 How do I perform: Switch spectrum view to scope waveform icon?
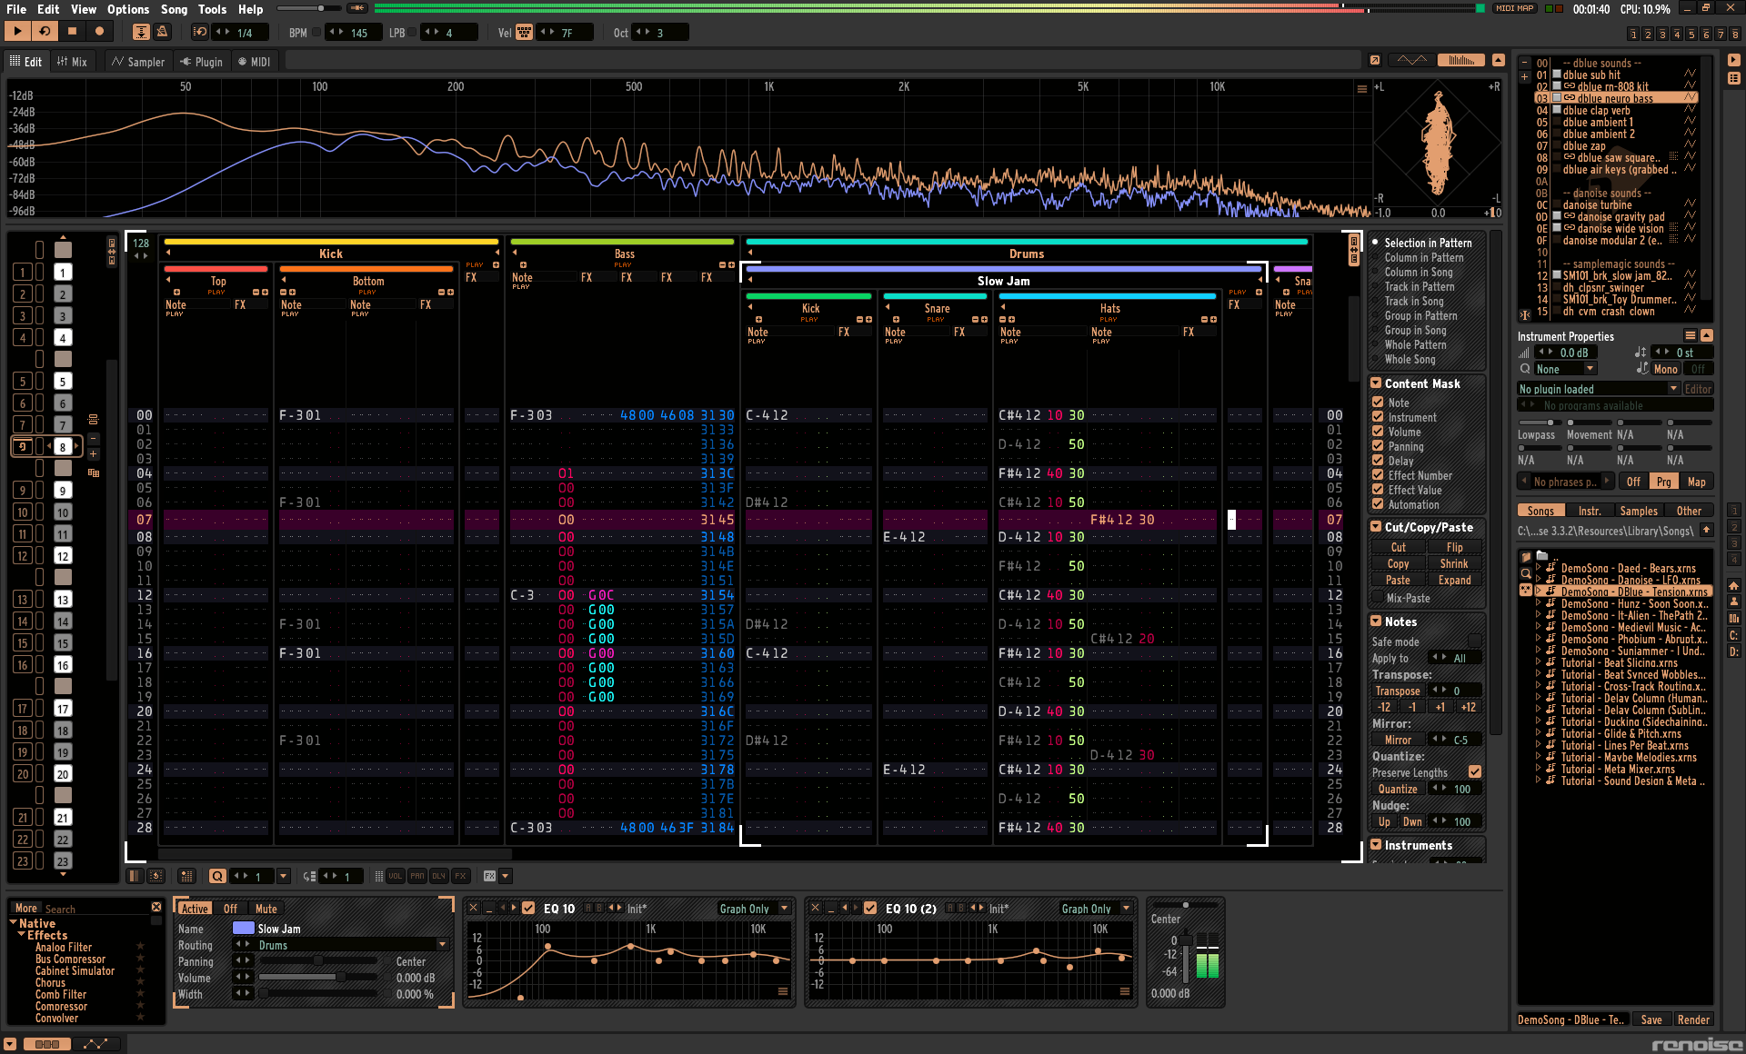[x=1411, y=61]
